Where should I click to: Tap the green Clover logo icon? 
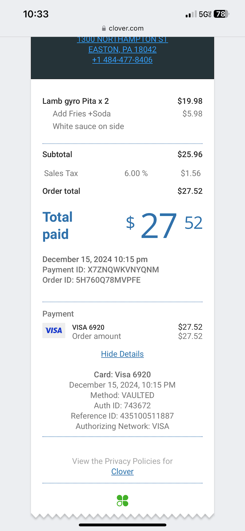pyautogui.click(x=122, y=501)
